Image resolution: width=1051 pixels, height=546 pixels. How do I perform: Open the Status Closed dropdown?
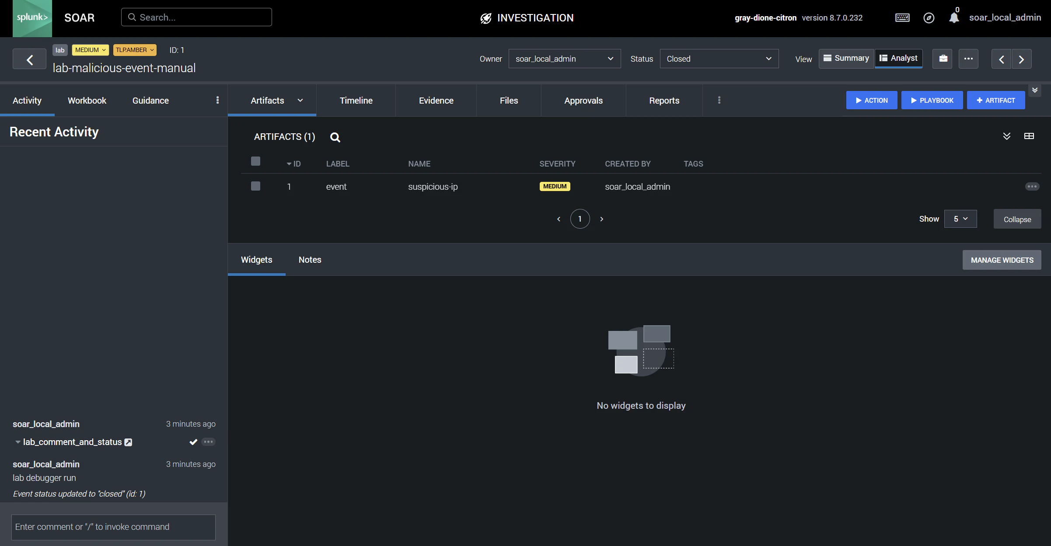pyautogui.click(x=719, y=59)
